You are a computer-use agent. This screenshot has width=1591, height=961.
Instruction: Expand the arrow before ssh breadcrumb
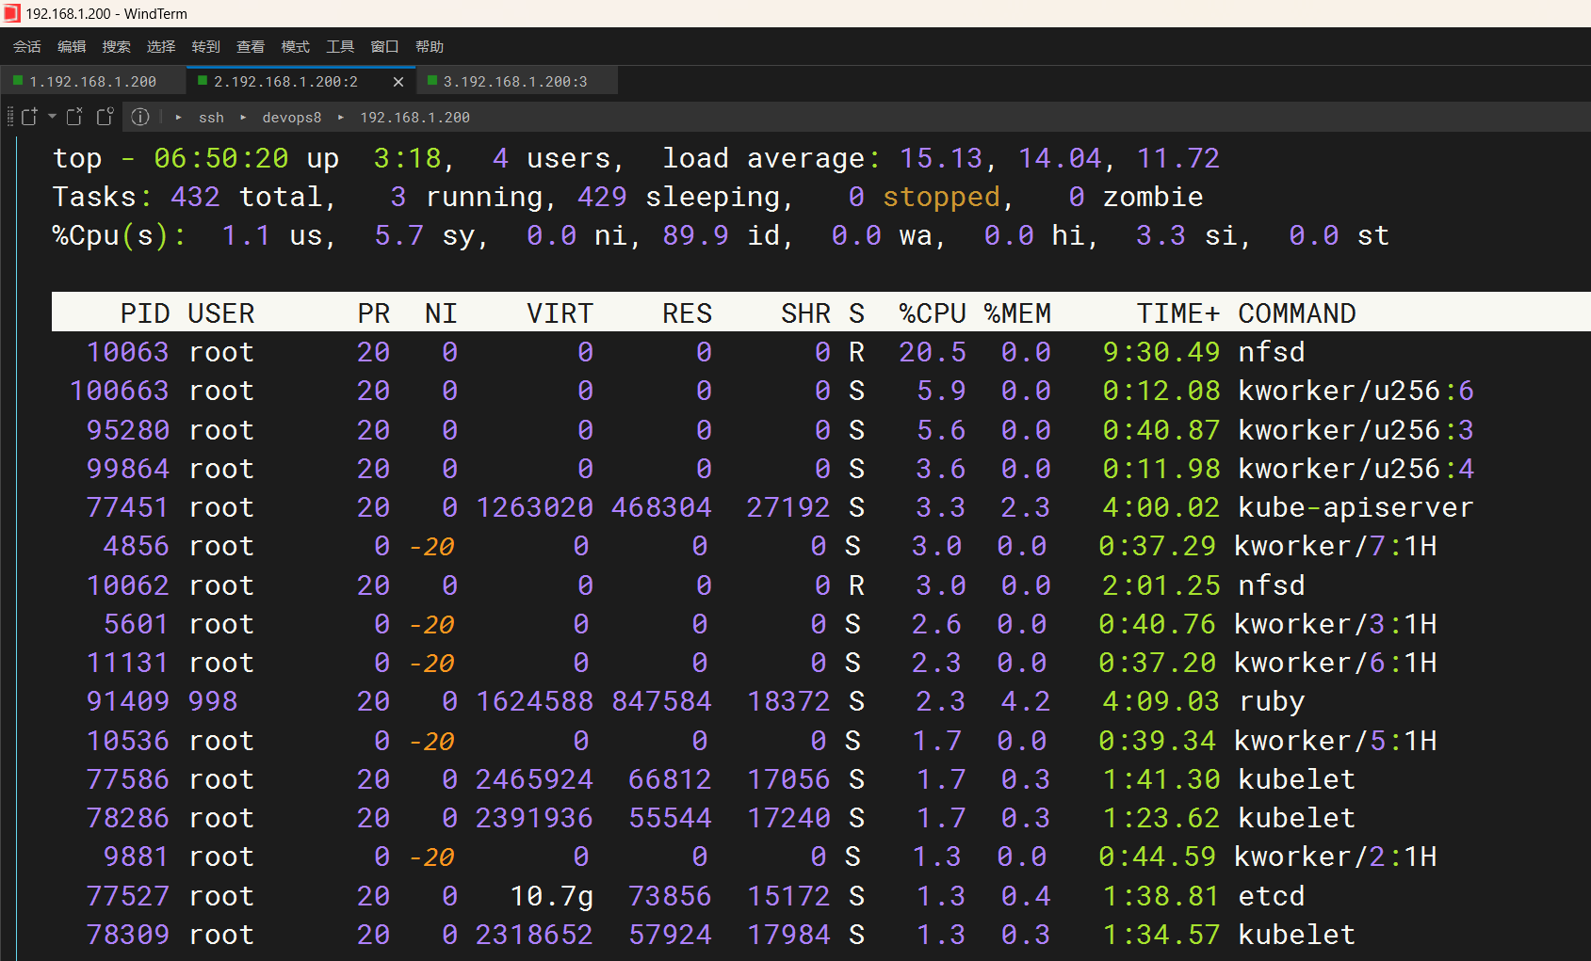pos(179,117)
